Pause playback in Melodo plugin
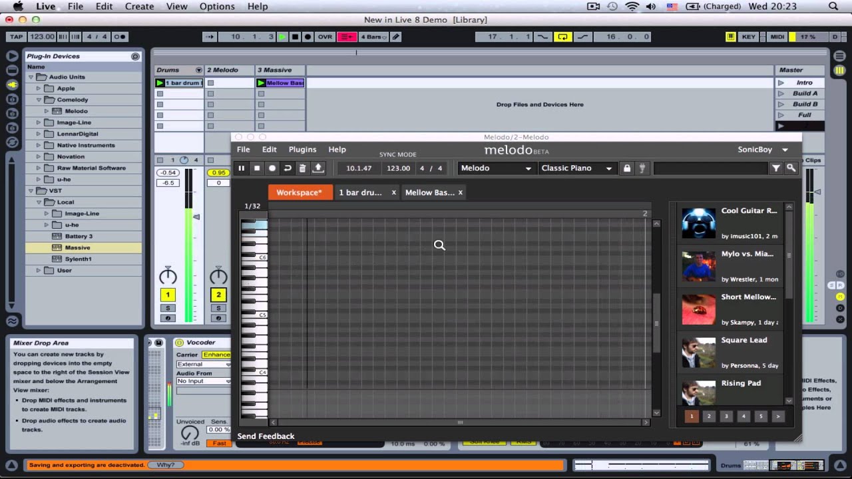Image resolution: width=852 pixels, height=479 pixels. [241, 168]
